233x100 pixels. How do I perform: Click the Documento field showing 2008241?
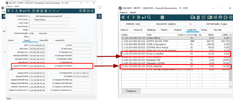(178, 24)
